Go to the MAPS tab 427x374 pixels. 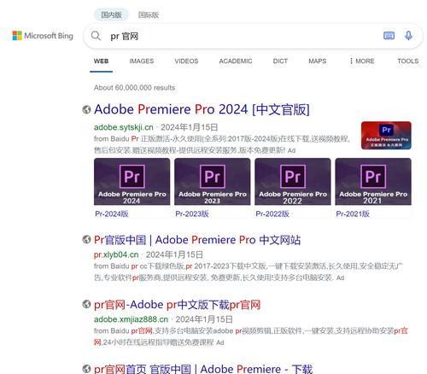click(x=318, y=61)
